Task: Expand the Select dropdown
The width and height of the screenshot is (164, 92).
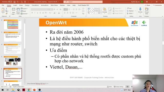Action: point(130,13)
